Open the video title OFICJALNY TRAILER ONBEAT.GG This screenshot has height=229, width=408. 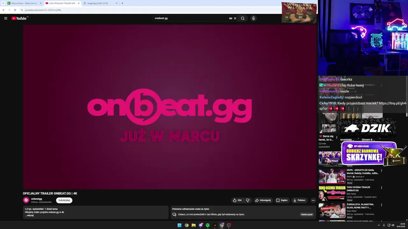click(x=50, y=193)
